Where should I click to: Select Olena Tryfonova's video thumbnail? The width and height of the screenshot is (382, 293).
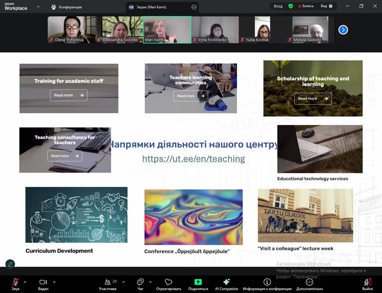point(71,29)
